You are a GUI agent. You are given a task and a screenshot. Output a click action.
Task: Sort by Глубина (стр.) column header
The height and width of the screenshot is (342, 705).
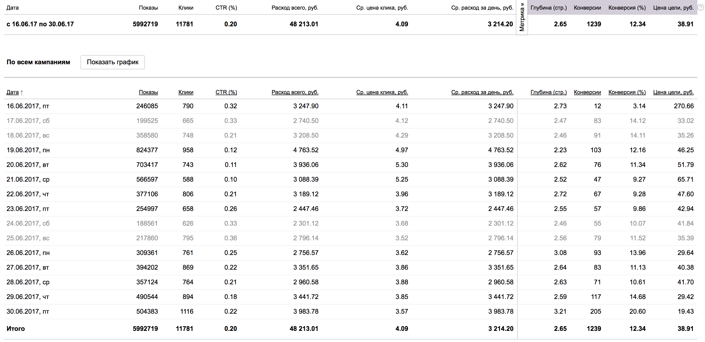pos(548,92)
